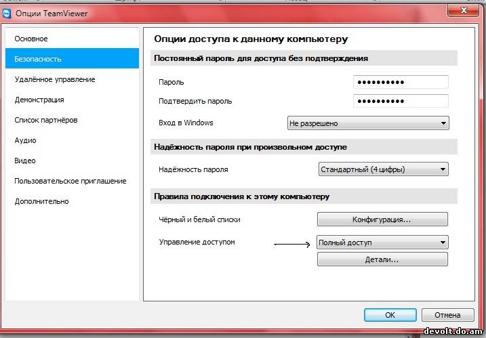Select the Безопасность category

[72, 58]
